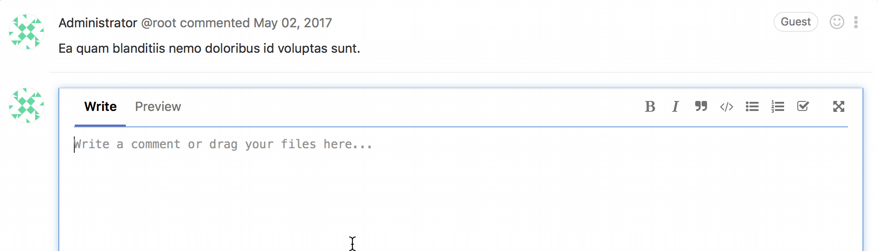Toggle bold text formatting
878x251 pixels.
pos(650,106)
